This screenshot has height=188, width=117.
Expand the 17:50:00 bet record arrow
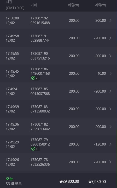tap(110, 20)
